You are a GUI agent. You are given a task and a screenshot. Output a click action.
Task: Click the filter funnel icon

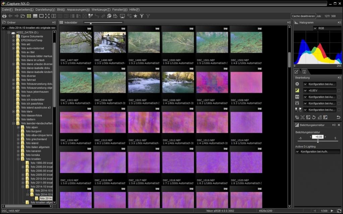[x=142, y=16]
